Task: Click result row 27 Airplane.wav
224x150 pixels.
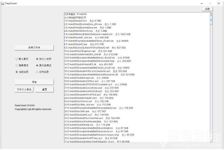Action: tap(99, 108)
